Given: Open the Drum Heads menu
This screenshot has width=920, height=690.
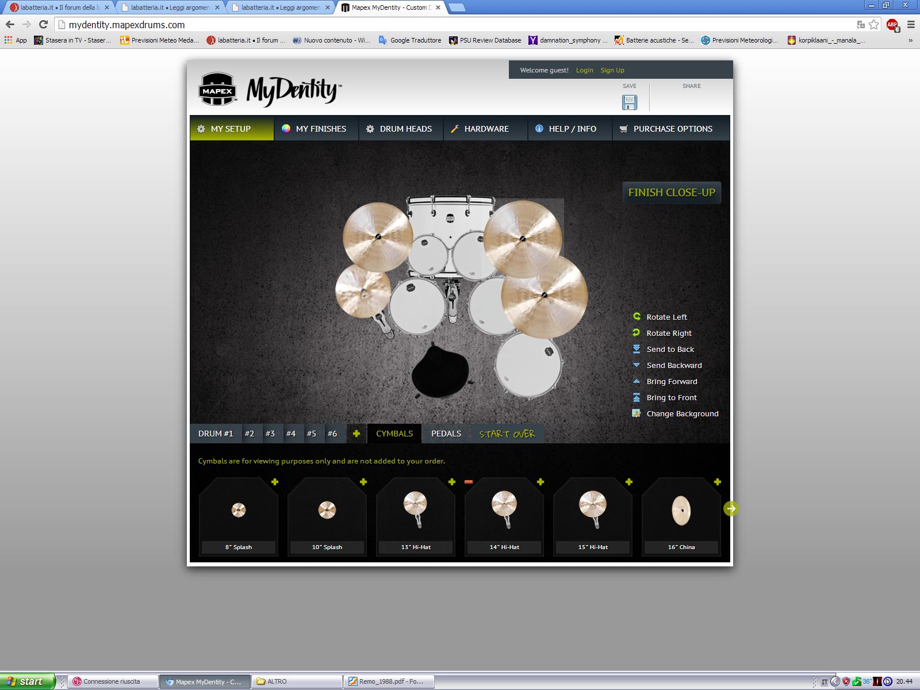Looking at the screenshot, I should point(400,129).
